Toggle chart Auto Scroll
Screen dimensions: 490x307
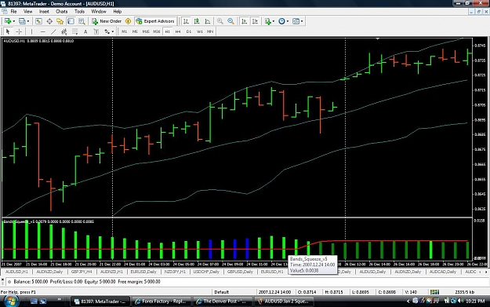[x=245, y=21]
